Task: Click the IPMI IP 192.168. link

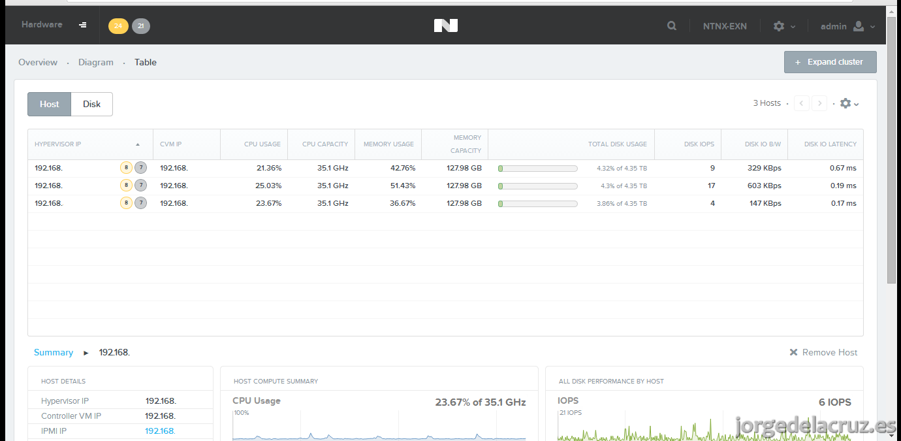Action: pyautogui.click(x=160, y=431)
